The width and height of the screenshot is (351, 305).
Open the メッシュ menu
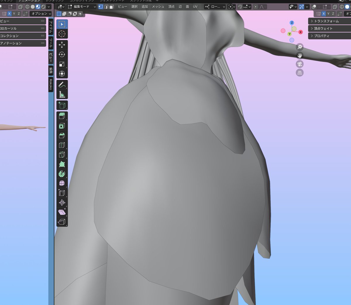[x=158, y=6]
